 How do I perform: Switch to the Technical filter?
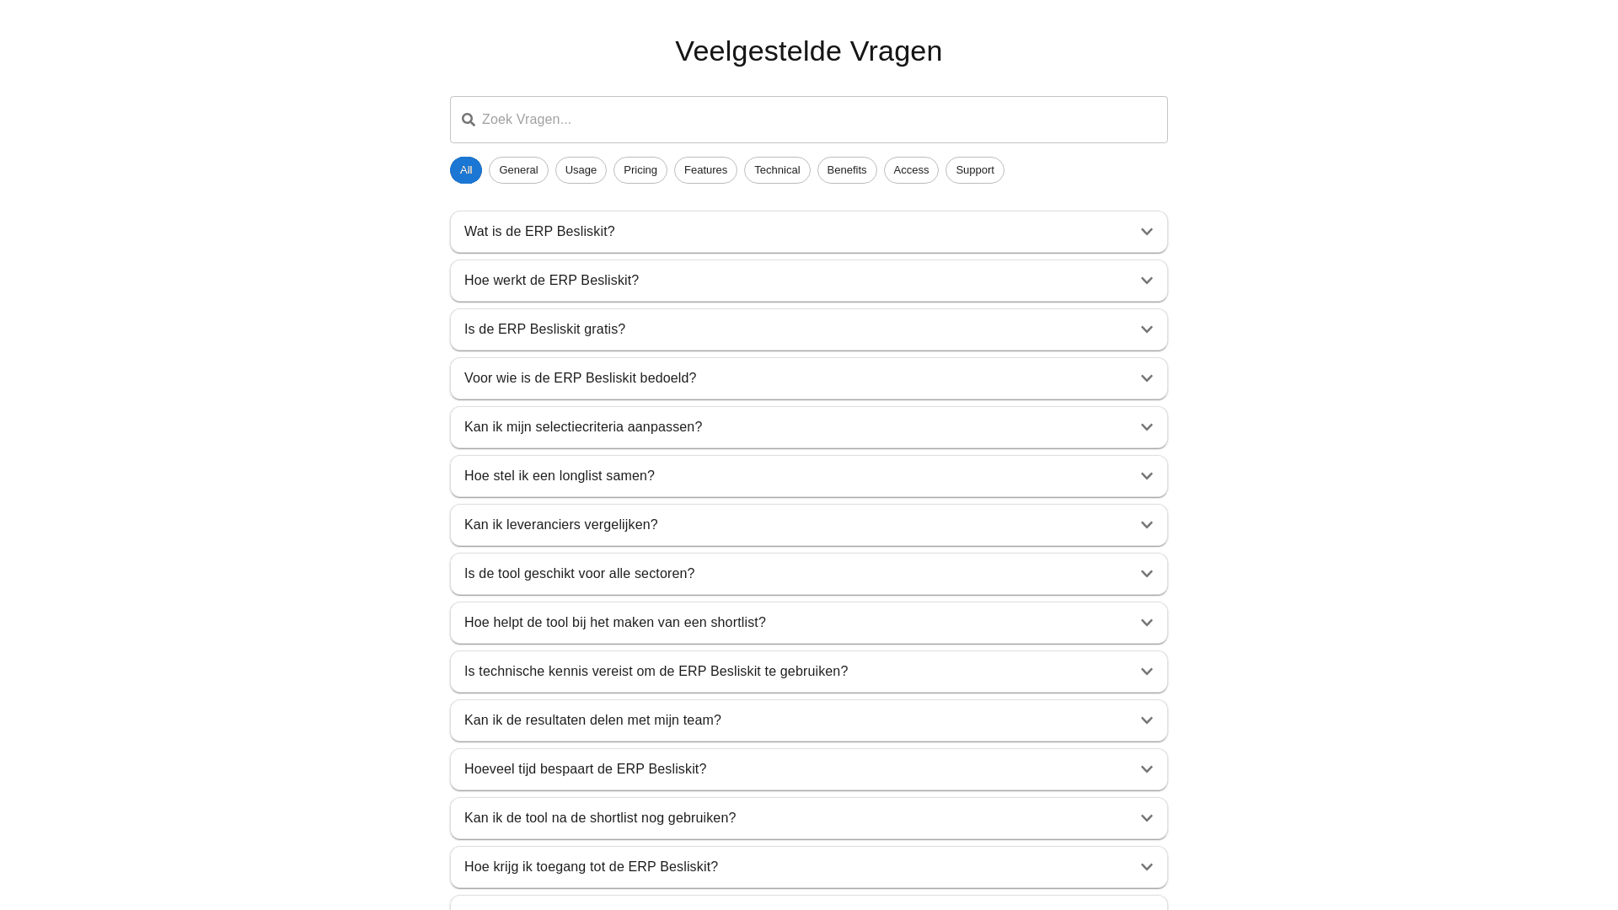[777, 170]
